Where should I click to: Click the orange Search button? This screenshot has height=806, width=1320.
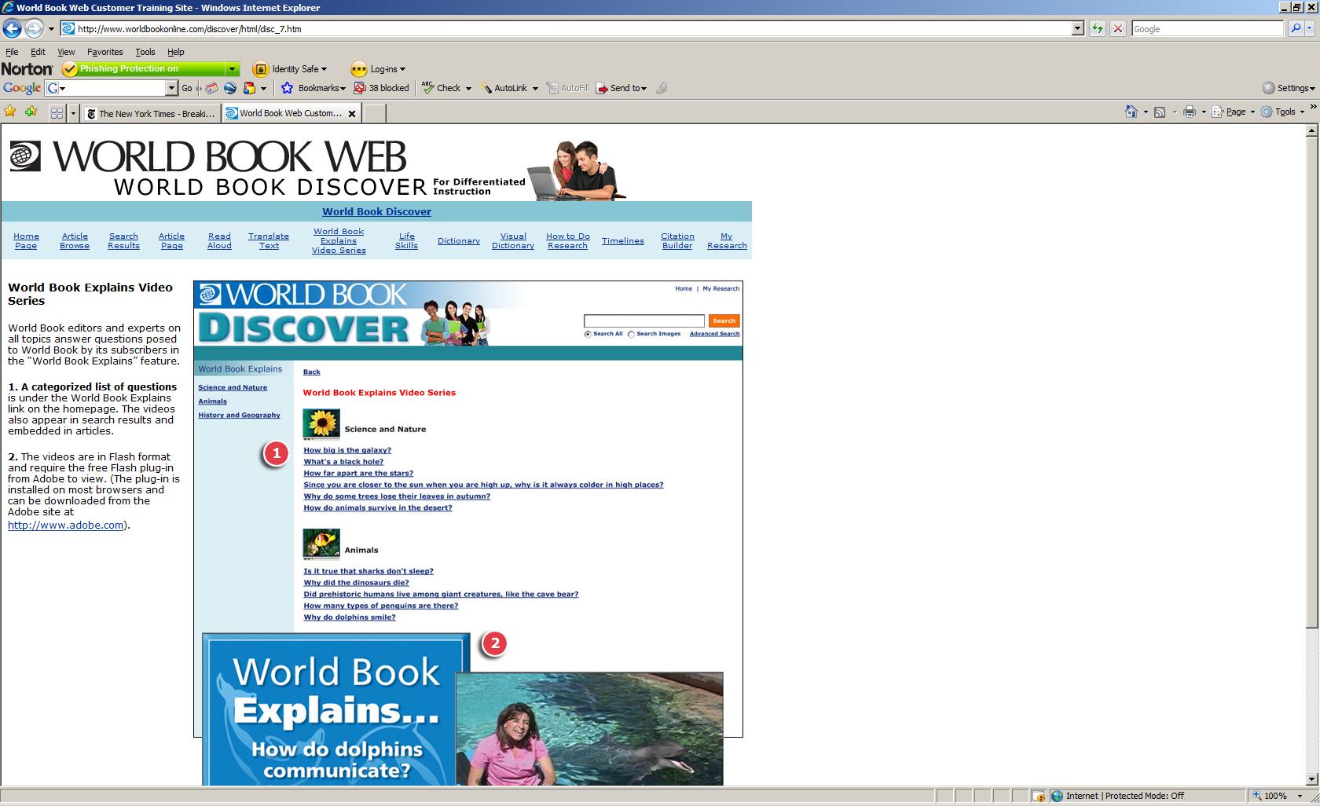click(724, 321)
